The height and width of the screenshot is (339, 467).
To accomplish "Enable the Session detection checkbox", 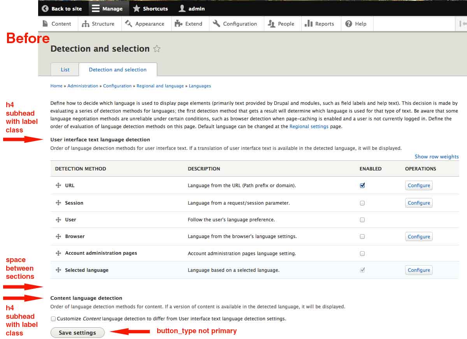I will pyautogui.click(x=362, y=203).
